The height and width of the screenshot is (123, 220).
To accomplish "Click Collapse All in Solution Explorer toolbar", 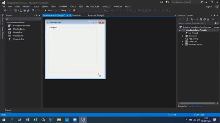I will click(x=205, y=19).
